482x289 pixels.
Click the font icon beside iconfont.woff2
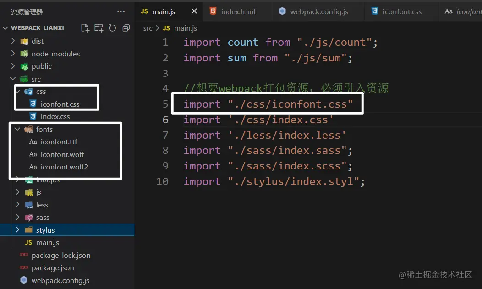coord(33,167)
